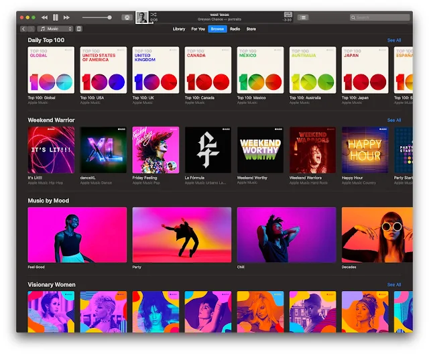
Task: Open the La Fórmula playlist cover
Action: click(208, 150)
